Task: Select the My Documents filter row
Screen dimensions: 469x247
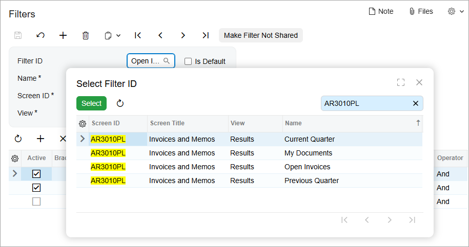Action: tap(250, 153)
